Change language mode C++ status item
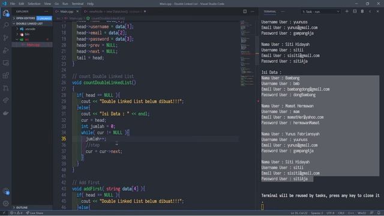This screenshot has width=384, height=216. coord(350,213)
